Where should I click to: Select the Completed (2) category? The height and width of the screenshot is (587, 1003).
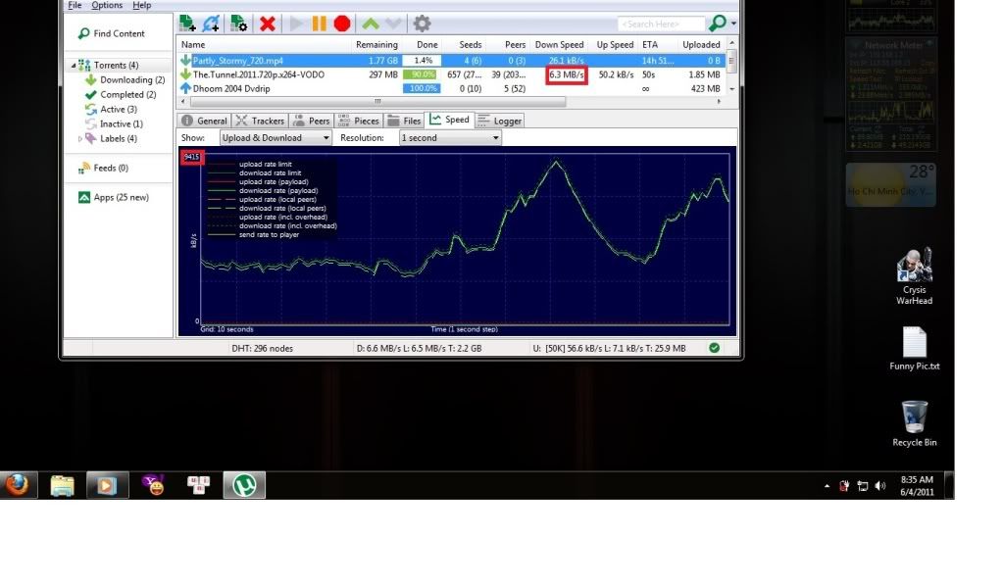pyautogui.click(x=127, y=95)
